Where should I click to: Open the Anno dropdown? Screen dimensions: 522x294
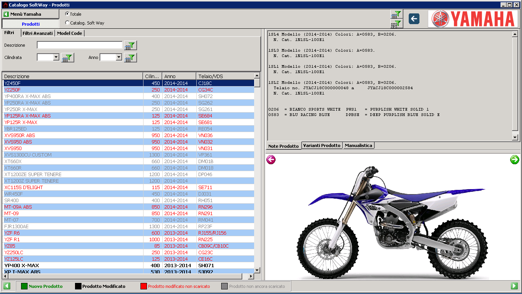click(119, 57)
